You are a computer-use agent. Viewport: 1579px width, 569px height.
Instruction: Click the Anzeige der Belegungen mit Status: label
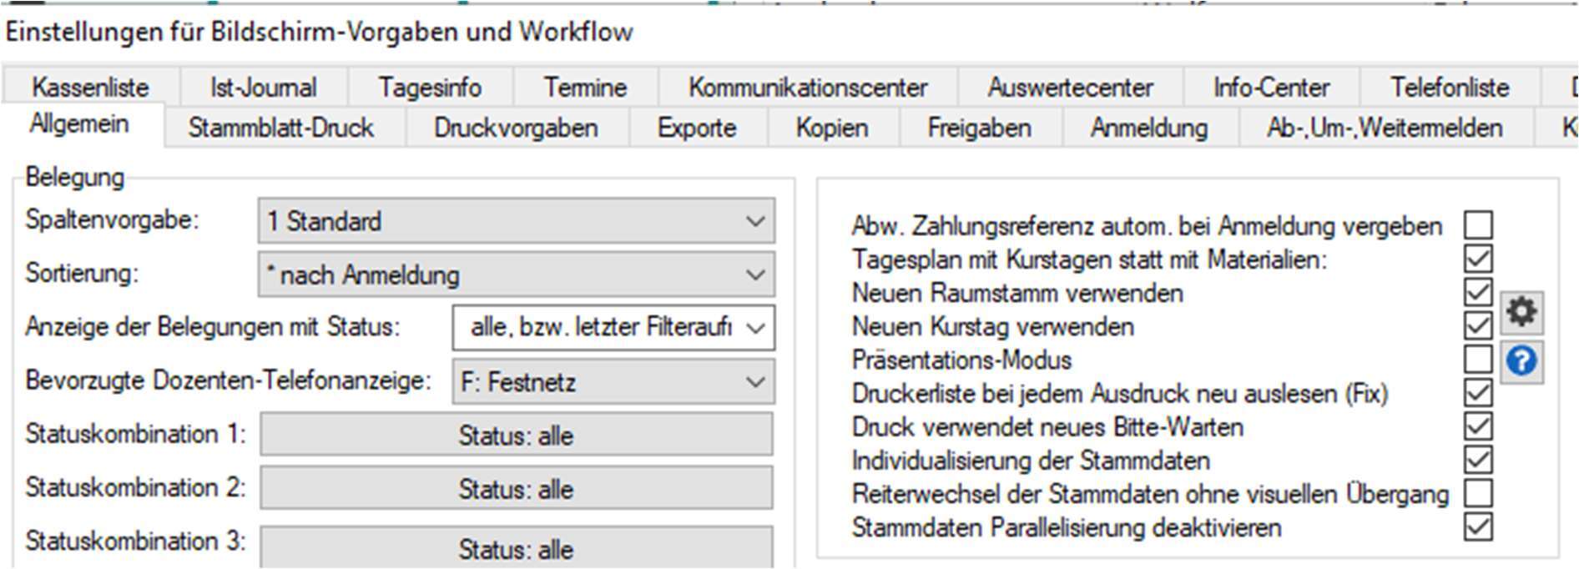coord(213,326)
